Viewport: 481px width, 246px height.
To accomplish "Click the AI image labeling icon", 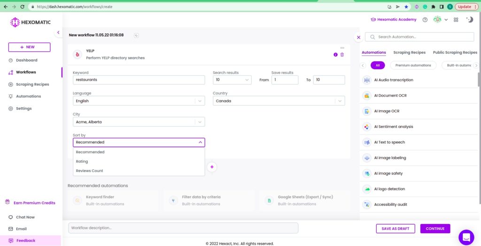I will [x=366, y=158].
